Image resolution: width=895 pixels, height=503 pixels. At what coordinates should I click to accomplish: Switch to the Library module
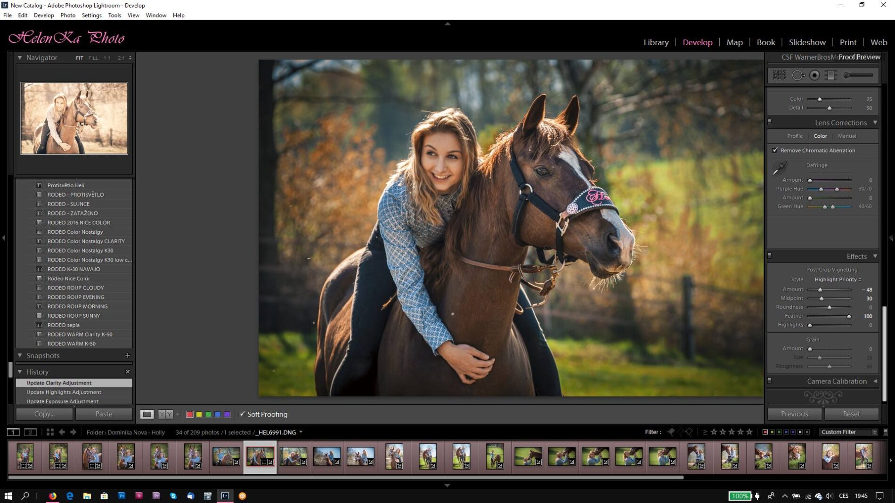[656, 42]
